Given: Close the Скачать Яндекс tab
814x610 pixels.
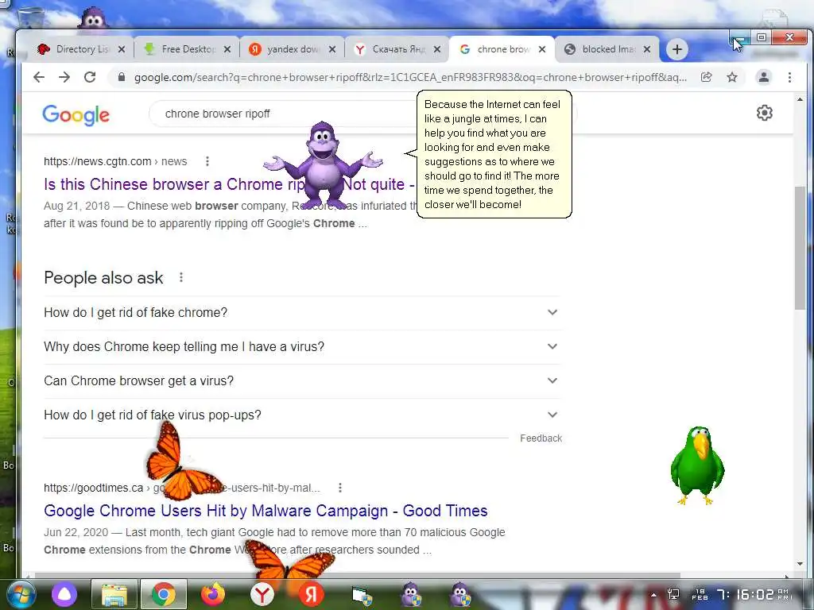Looking at the screenshot, I should [x=437, y=49].
